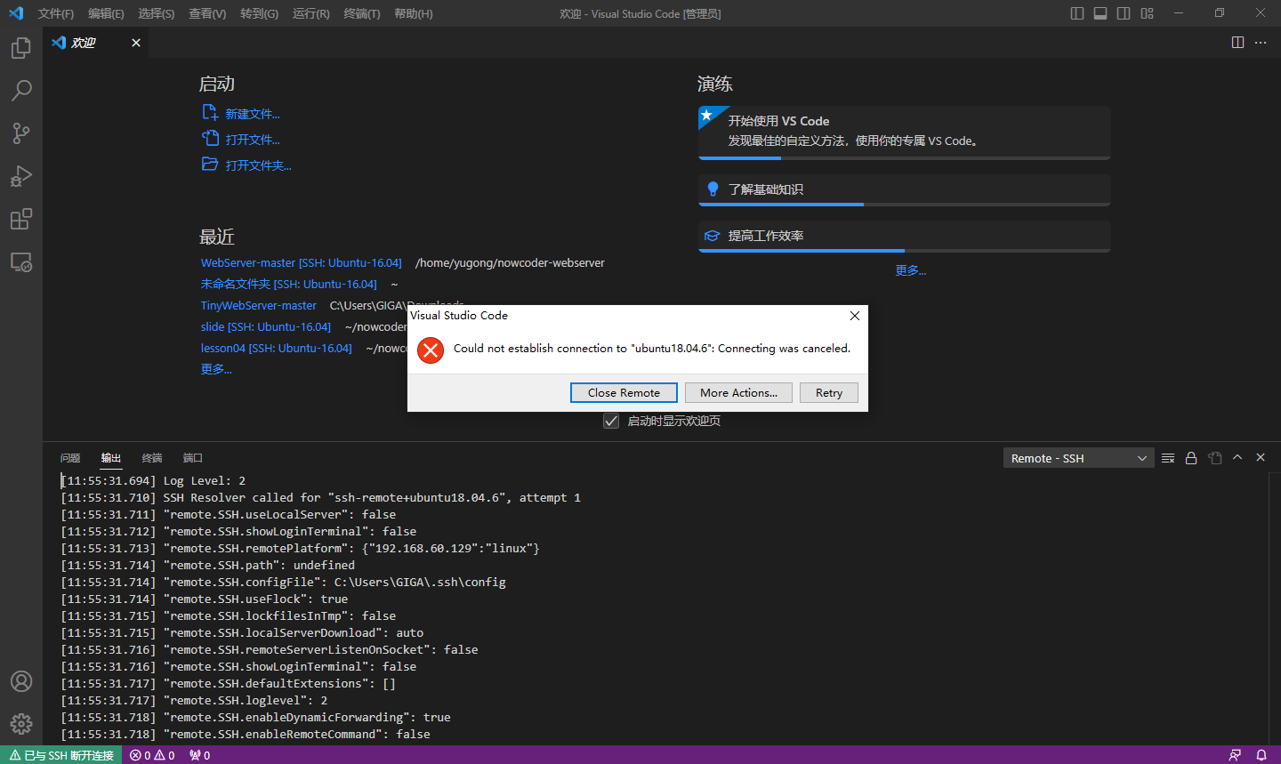
Task: Toggle secondary side bar layout icon
Action: (x=1124, y=13)
